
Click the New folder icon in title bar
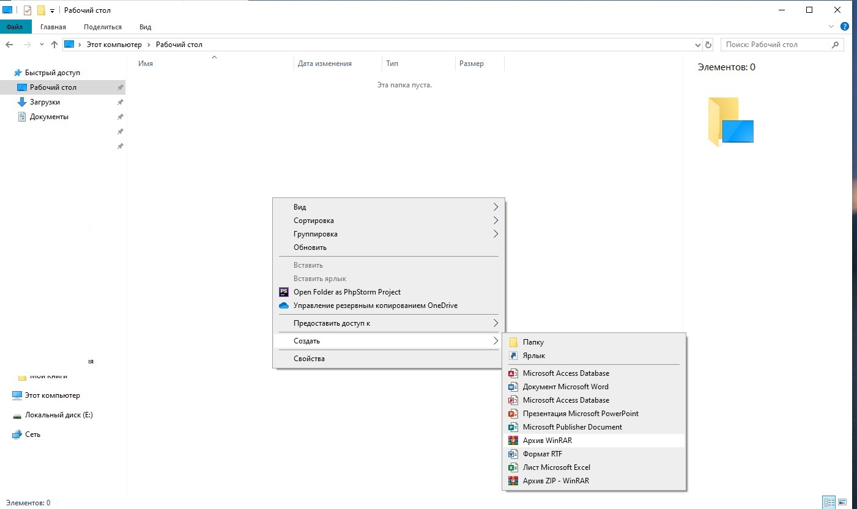(x=41, y=10)
